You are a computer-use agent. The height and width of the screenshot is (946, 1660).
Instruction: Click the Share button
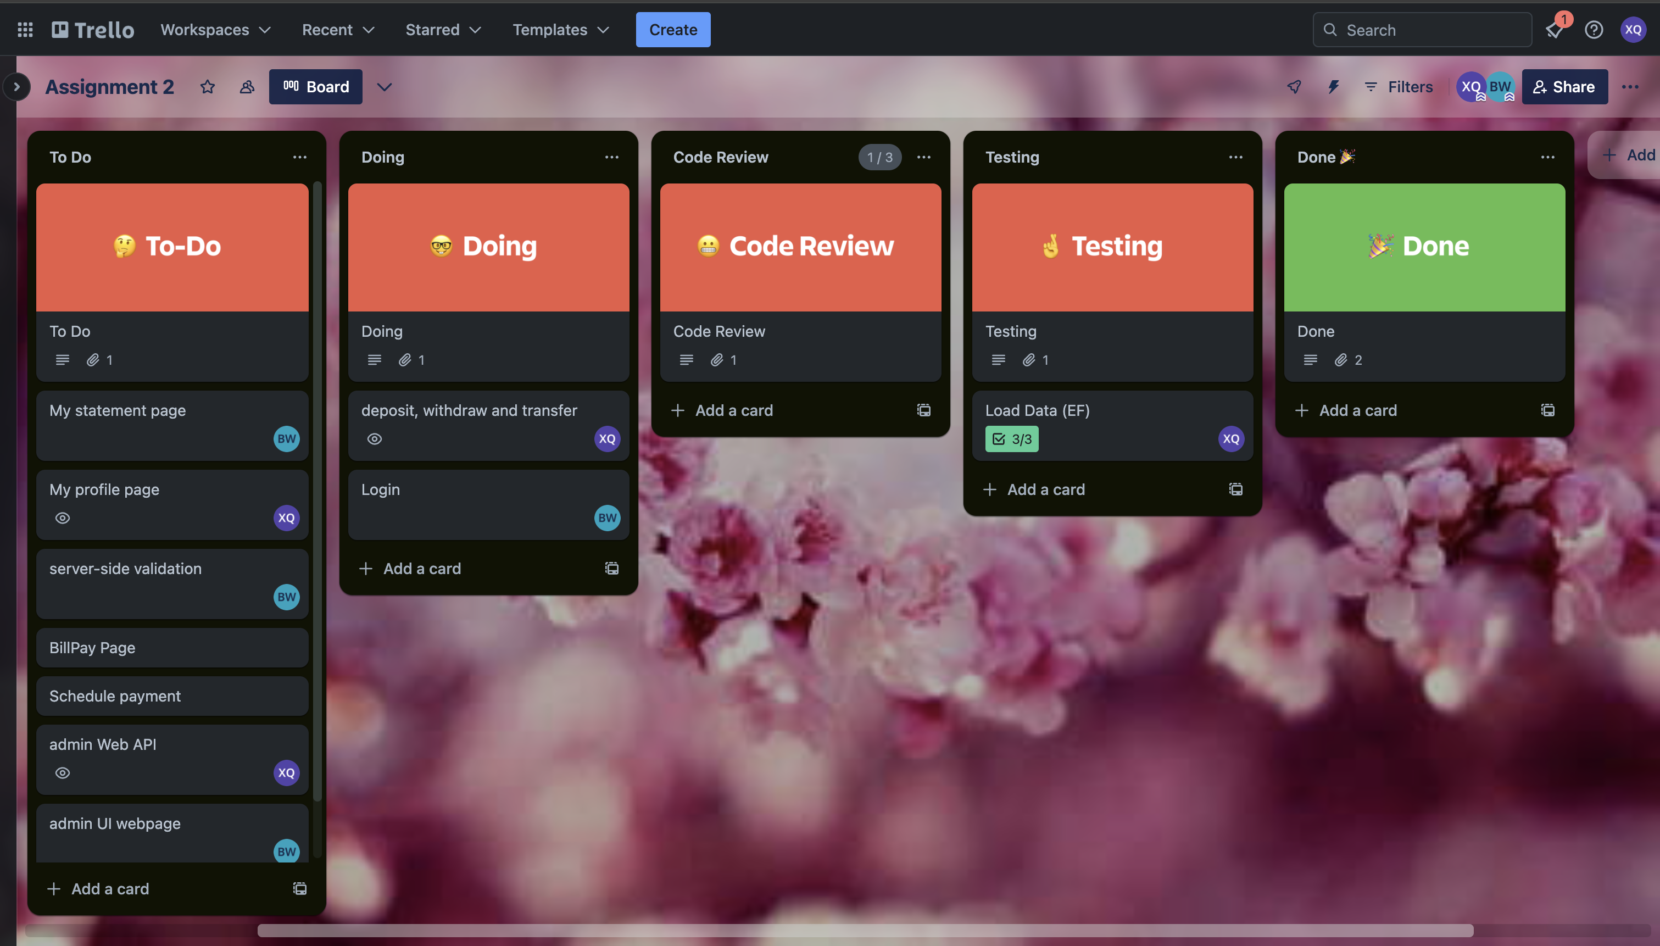(1564, 86)
